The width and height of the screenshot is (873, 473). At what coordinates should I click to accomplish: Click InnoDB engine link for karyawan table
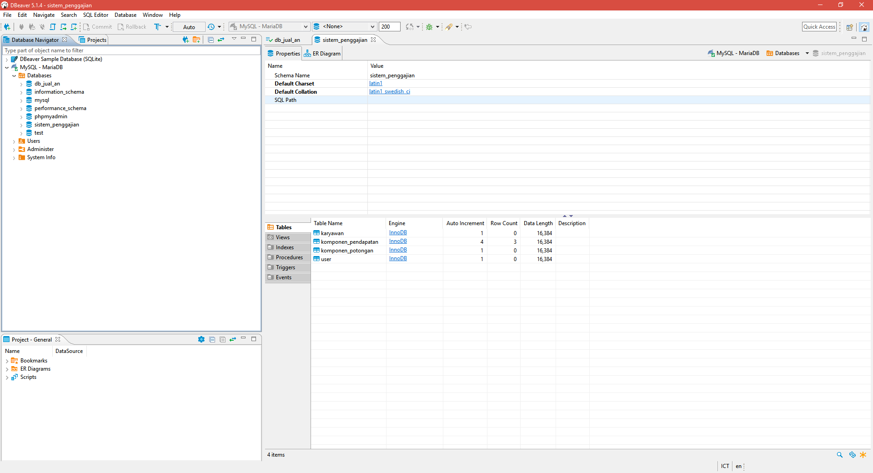[x=398, y=233]
